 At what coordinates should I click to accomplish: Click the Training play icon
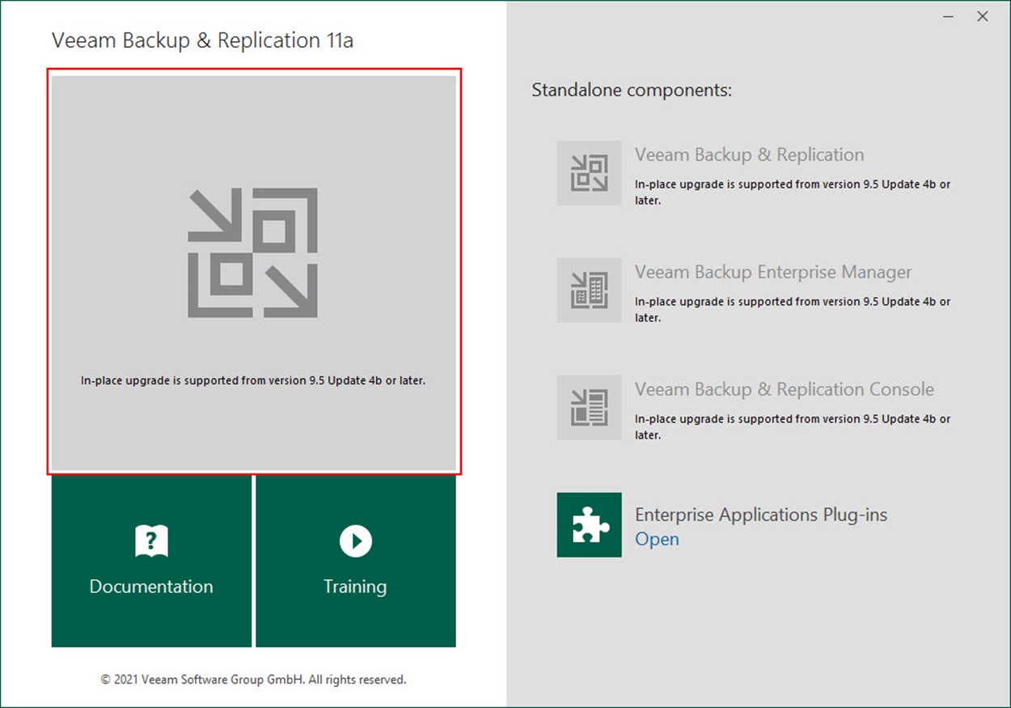355,541
